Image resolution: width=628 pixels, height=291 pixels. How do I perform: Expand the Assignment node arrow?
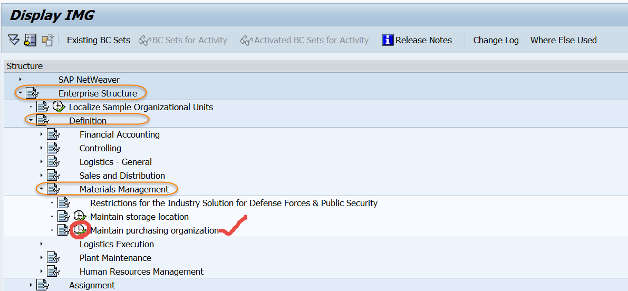pyautogui.click(x=31, y=285)
